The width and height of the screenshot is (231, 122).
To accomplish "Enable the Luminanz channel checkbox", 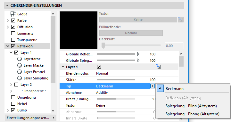I will [x=13, y=33].
